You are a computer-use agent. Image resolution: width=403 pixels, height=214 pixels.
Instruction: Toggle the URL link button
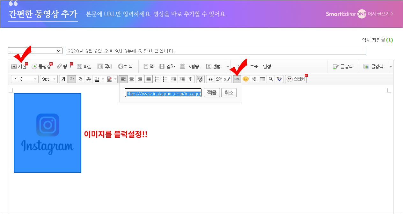pyautogui.click(x=237, y=79)
